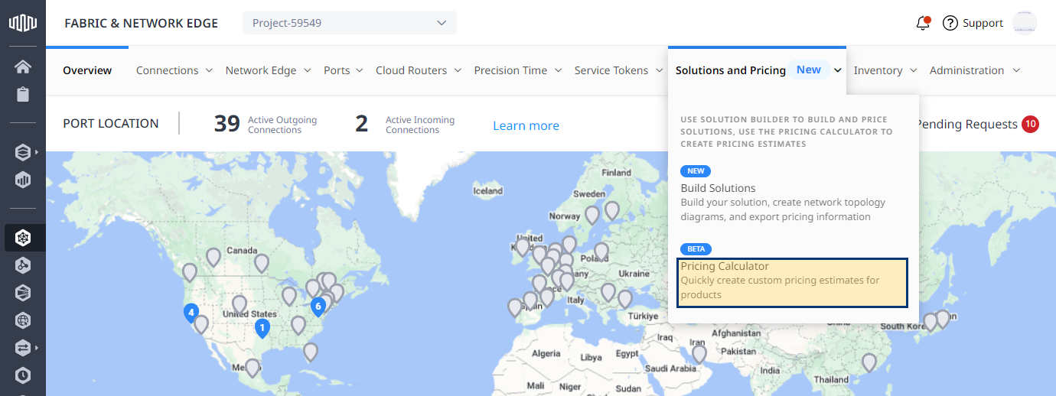
Task: Go to the Overview tab
Action: click(87, 70)
